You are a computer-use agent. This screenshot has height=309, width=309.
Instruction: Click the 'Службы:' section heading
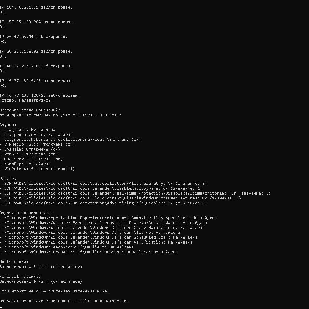click(x=8, y=125)
